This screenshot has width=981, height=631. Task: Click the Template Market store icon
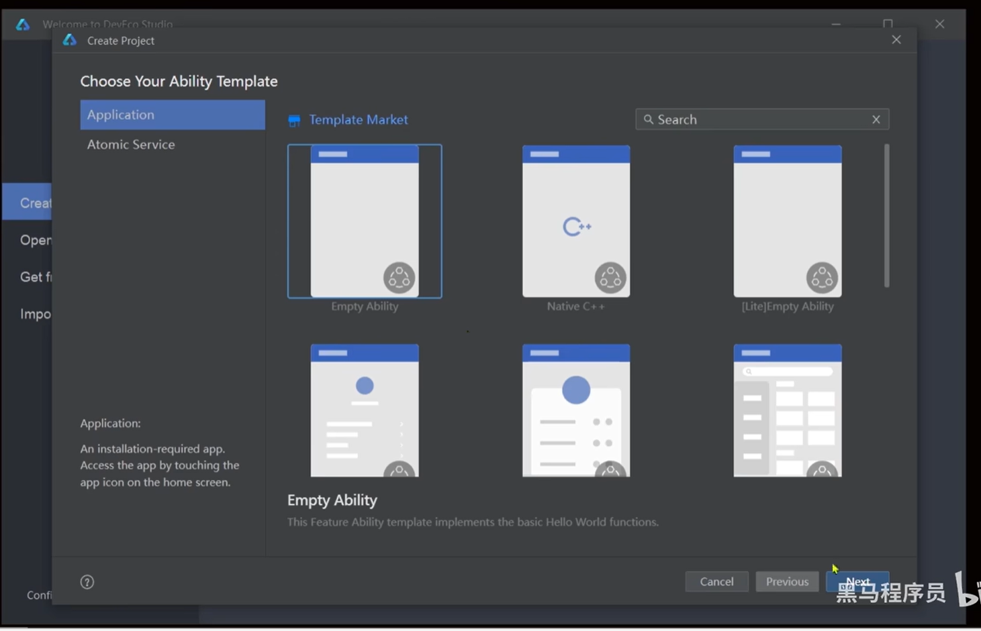pos(294,121)
